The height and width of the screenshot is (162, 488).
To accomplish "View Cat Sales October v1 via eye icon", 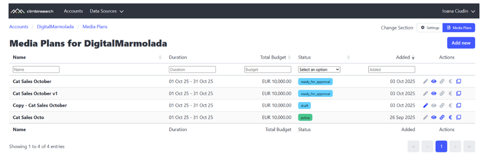I will (x=434, y=94).
